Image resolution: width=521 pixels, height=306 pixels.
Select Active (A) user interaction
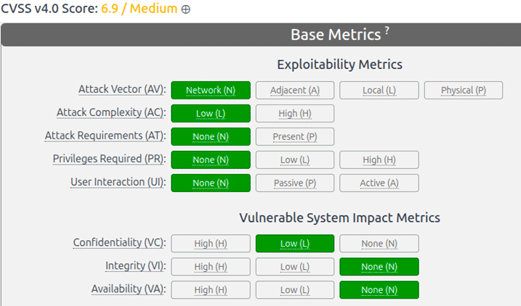point(379,183)
